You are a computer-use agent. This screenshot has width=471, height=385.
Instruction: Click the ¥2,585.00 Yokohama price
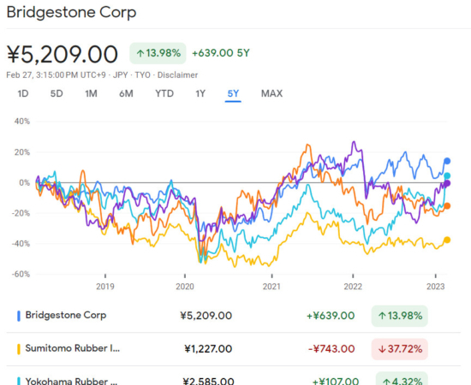(x=208, y=381)
